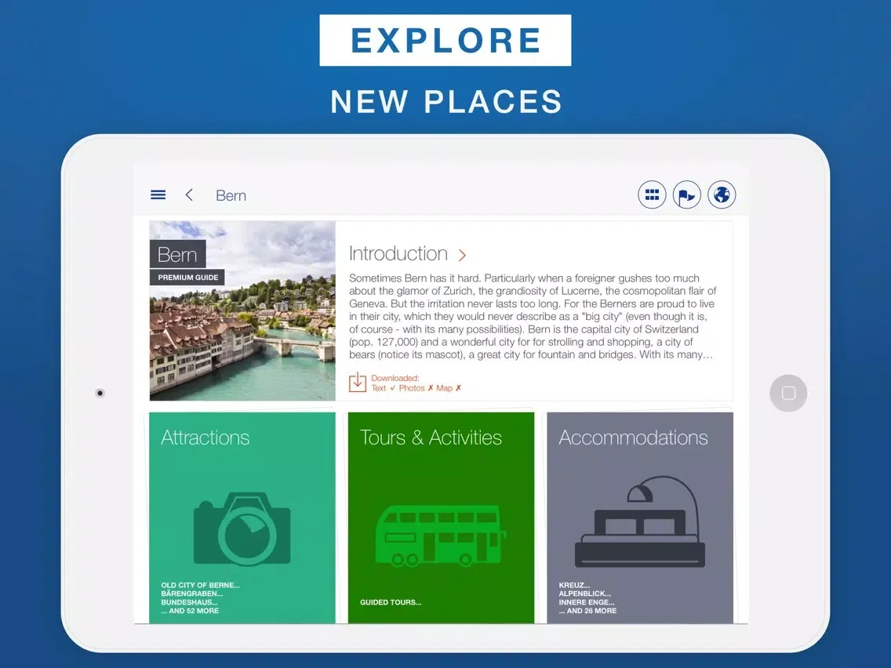Go back with the left arrow
Screen dimensions: 891x668
pos(189,195)
